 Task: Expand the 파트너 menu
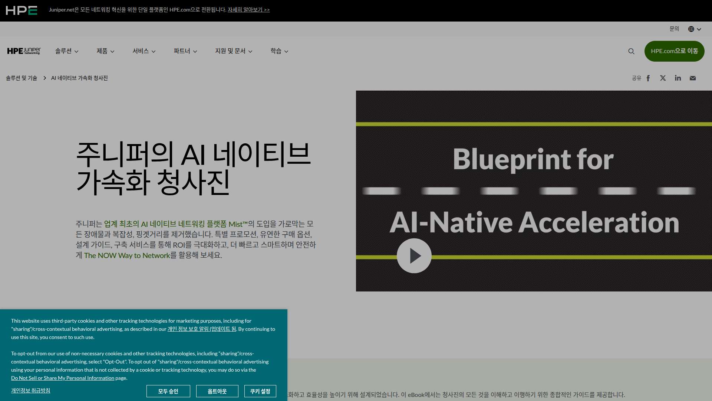pos(185,51)
